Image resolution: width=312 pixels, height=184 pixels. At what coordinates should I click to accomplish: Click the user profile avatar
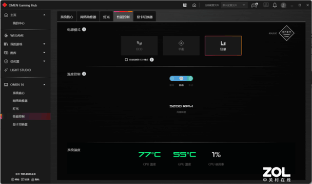click(283, 5)
